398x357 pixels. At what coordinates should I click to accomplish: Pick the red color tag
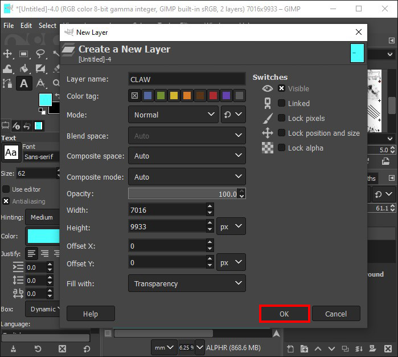tap(213, 96)
